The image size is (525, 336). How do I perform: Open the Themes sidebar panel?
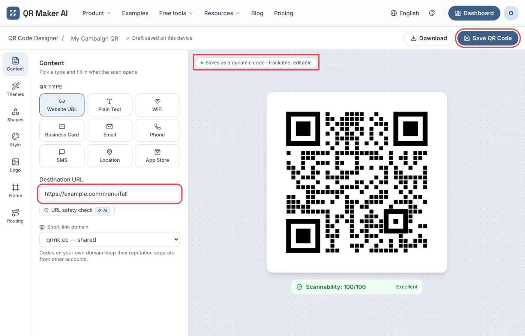tap(15, 90)
